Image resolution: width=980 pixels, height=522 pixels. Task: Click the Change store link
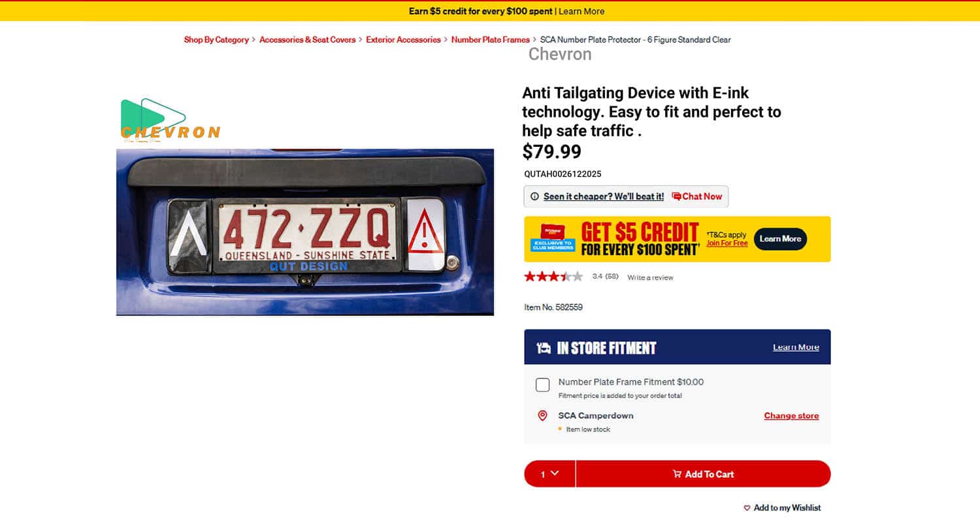[x=791, y=416]
